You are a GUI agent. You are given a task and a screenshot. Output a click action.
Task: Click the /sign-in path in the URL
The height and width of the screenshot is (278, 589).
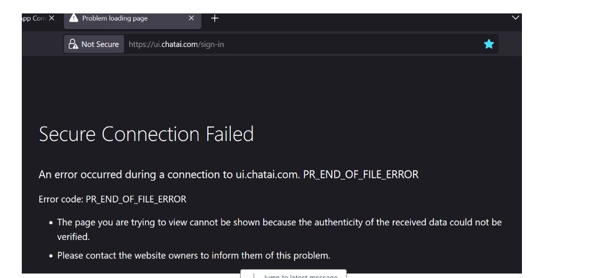[x=211, y=44]
